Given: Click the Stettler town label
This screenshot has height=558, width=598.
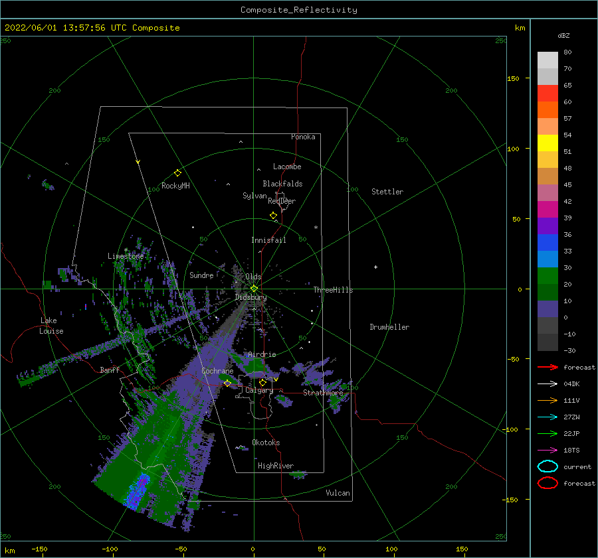Looking at the screenshot, I should click(x=387, y=192).
